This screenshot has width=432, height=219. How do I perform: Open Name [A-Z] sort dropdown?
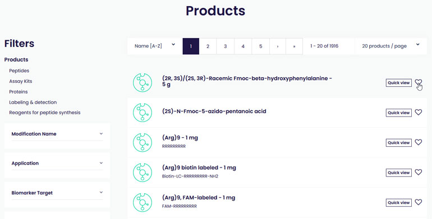155,46
